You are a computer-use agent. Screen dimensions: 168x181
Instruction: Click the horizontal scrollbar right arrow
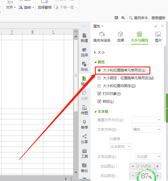[66, 179]
